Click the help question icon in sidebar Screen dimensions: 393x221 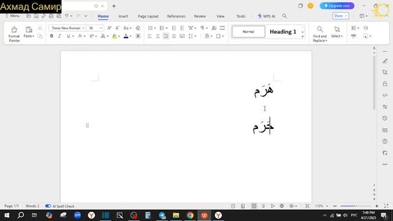(385, 141)
